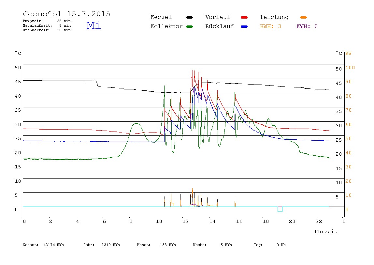Click the Woche 5 KWh value
The height and width of the screenshot is (265, 374).
226,245
